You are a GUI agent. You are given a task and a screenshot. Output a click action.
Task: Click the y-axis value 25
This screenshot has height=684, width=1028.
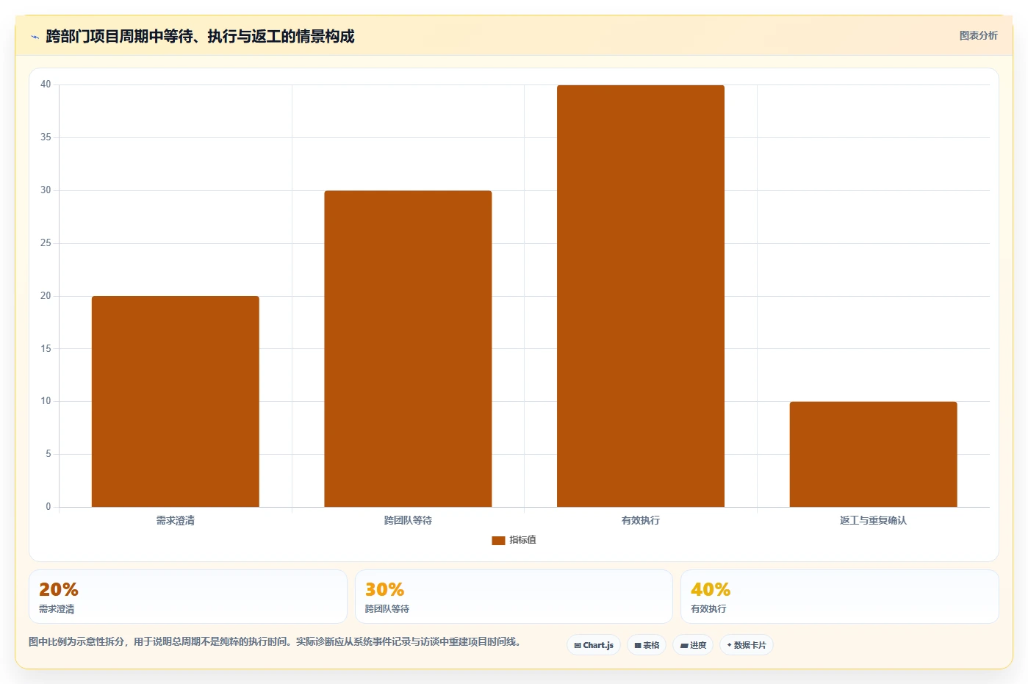click(46, 243)
